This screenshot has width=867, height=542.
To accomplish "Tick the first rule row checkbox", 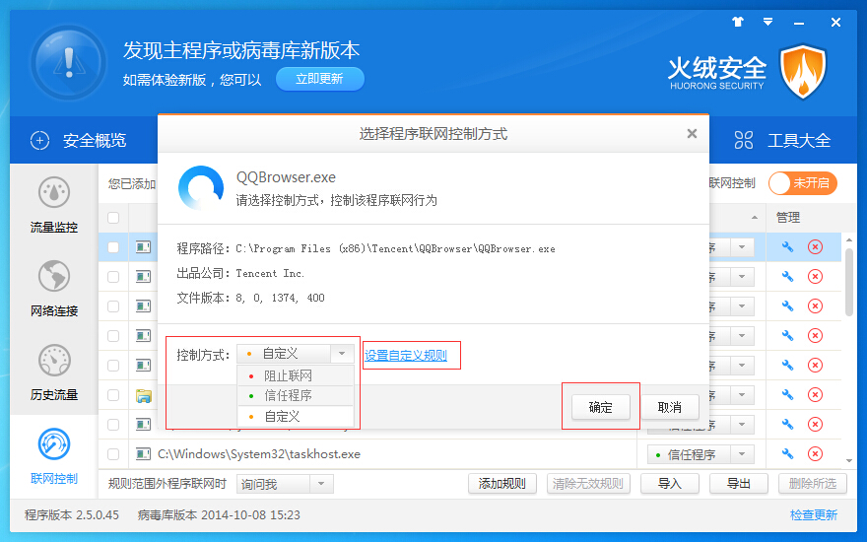I will 113,247.
